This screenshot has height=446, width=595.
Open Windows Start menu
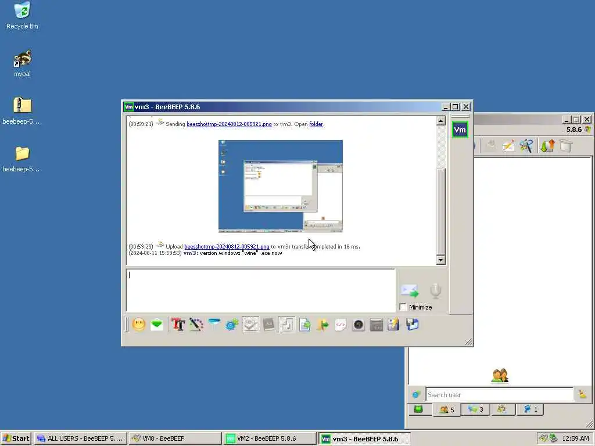[x=16, y=438]
